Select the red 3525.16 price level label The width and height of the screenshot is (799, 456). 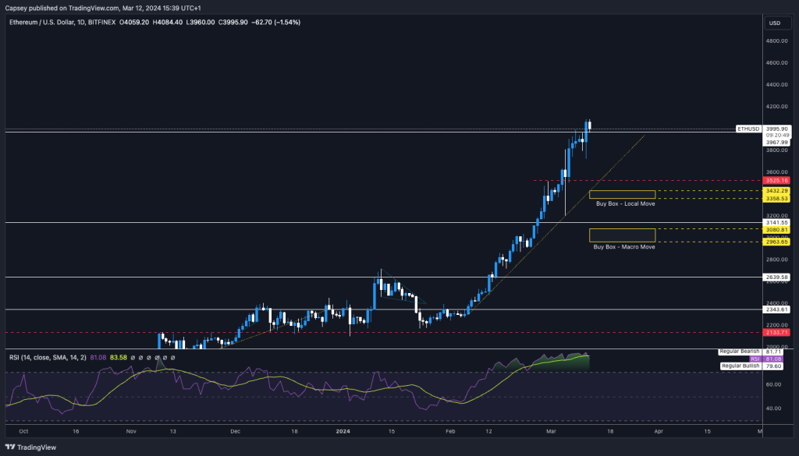[776, 181]
